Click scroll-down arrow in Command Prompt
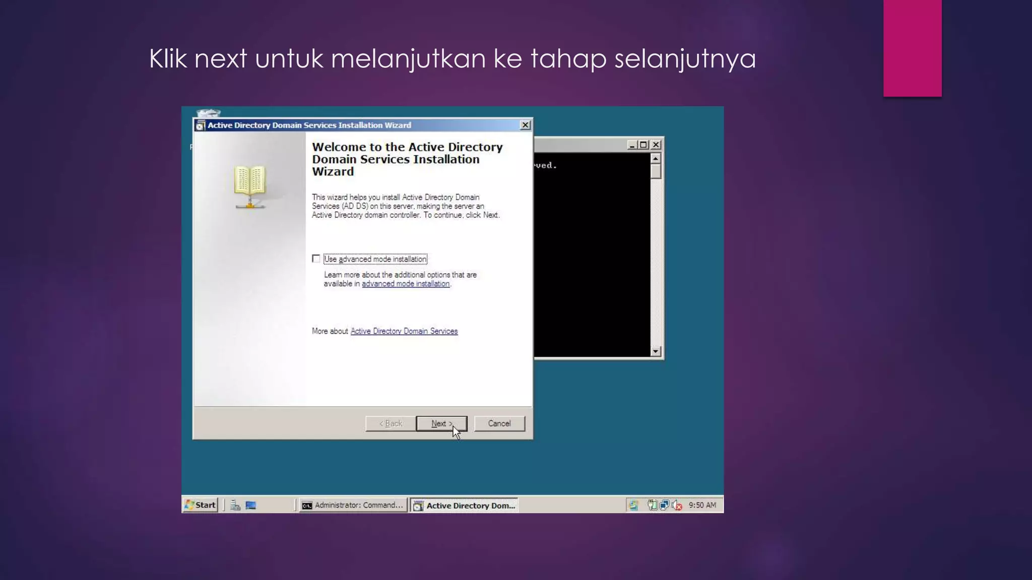Screen dimensions: 1032x580 tap(656, 351)
